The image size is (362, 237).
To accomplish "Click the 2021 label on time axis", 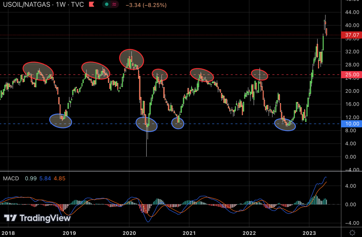I will pyautogui.click(x=189, y=233).
